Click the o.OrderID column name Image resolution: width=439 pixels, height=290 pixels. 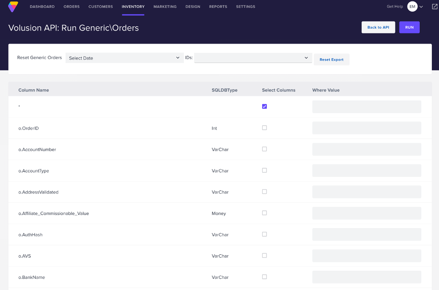[x=29, y=128]
